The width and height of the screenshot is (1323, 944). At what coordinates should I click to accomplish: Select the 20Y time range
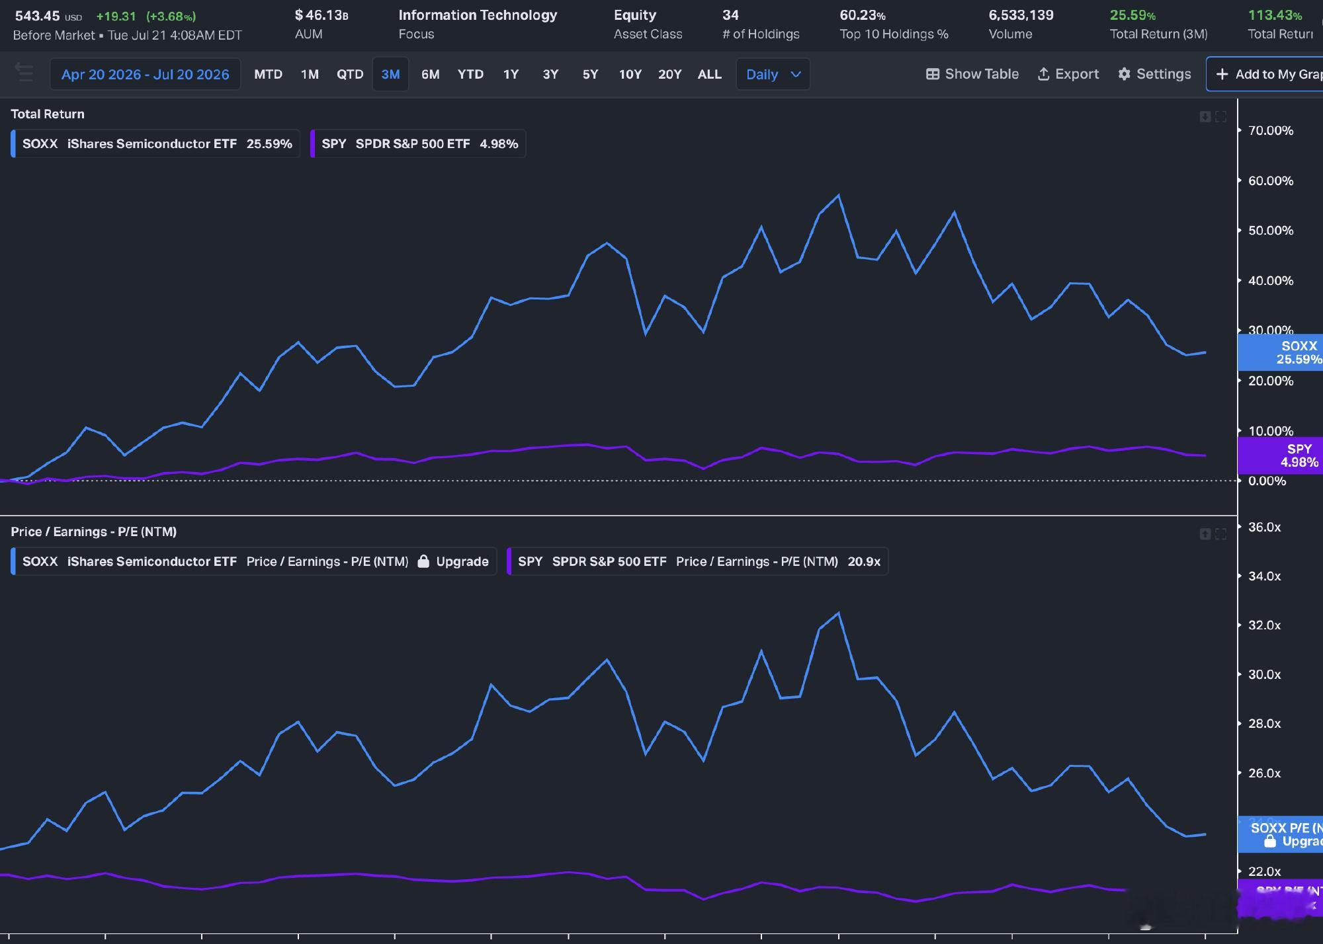[x=669, y=74]
